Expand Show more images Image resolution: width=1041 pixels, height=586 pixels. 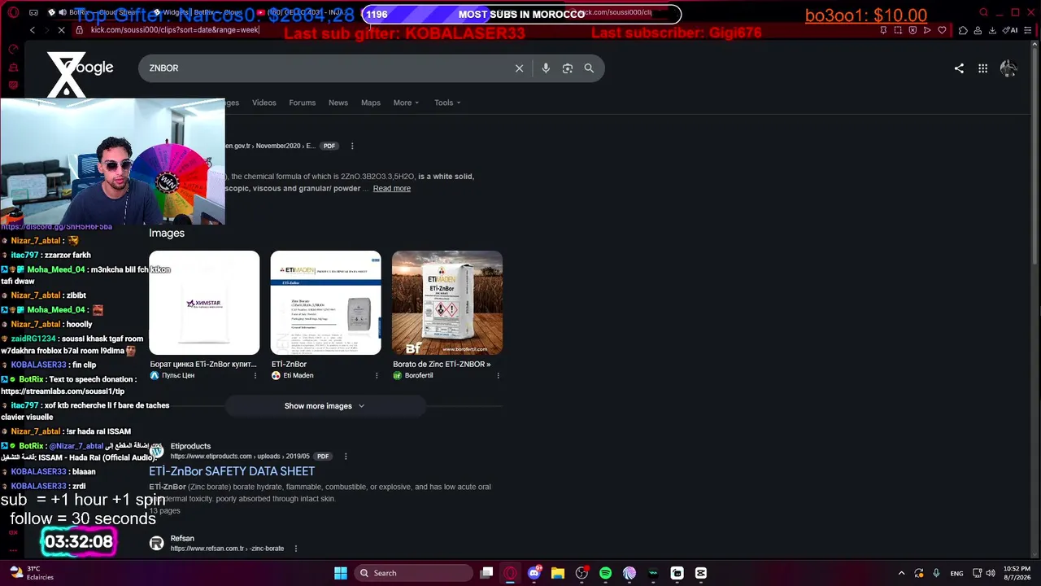[325, 406]
